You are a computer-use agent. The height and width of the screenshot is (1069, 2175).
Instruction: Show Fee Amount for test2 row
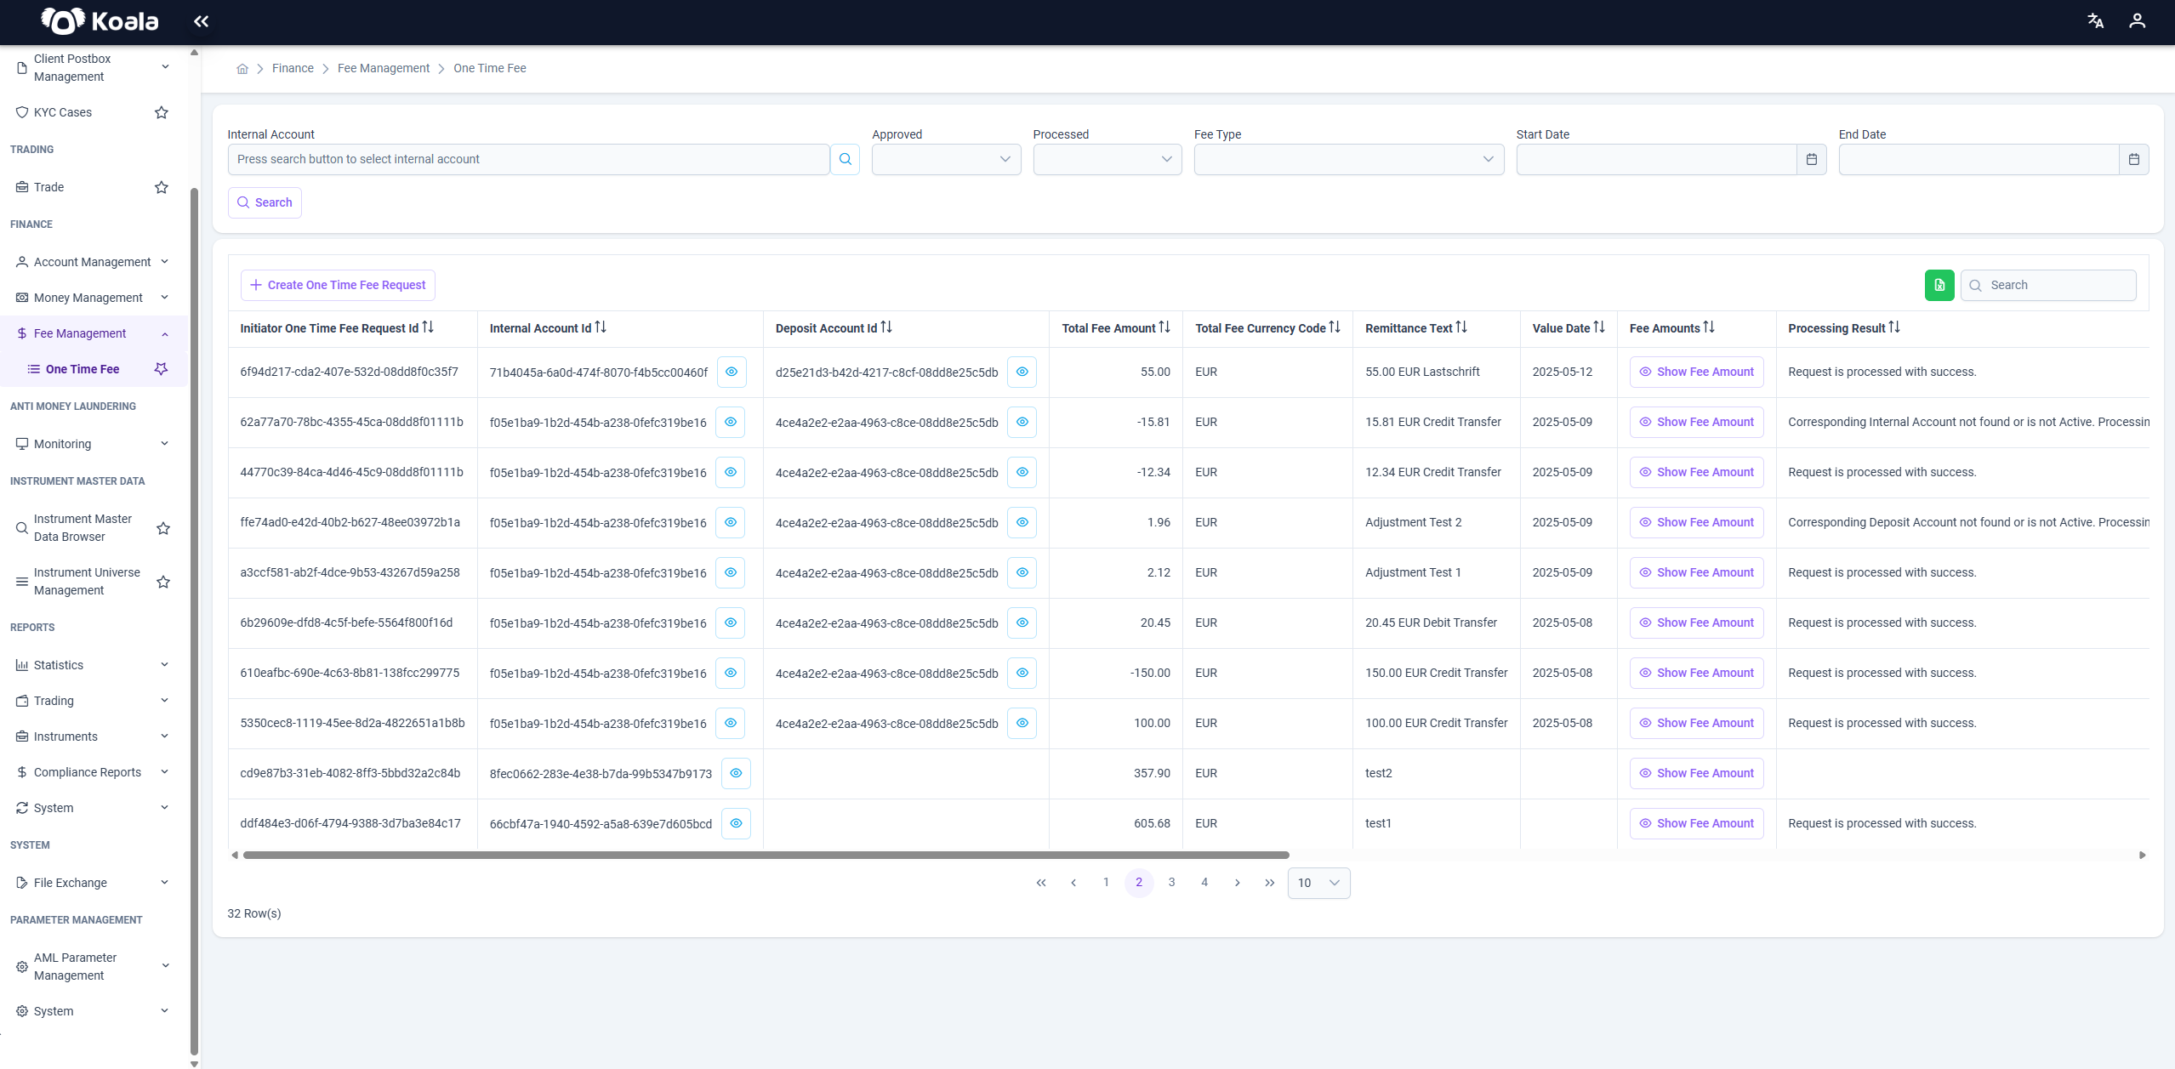pos(1696,773)
